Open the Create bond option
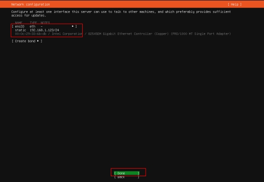The width and height of the screenshot is (264, 182). click(x=27, y=41)
